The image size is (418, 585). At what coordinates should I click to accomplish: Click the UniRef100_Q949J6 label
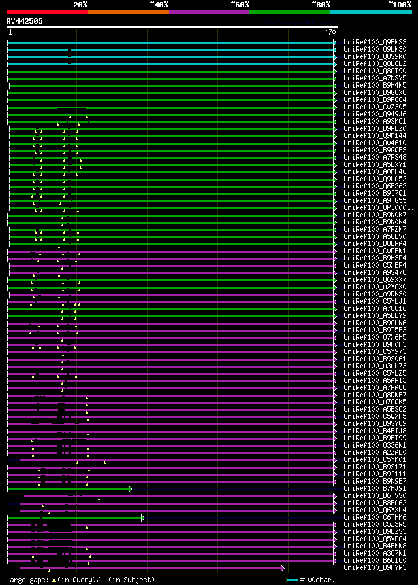pos(375,114)
